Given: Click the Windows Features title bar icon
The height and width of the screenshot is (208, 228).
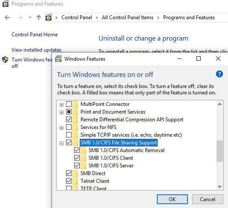Looking at the screenshot, I should click(59, 59).
